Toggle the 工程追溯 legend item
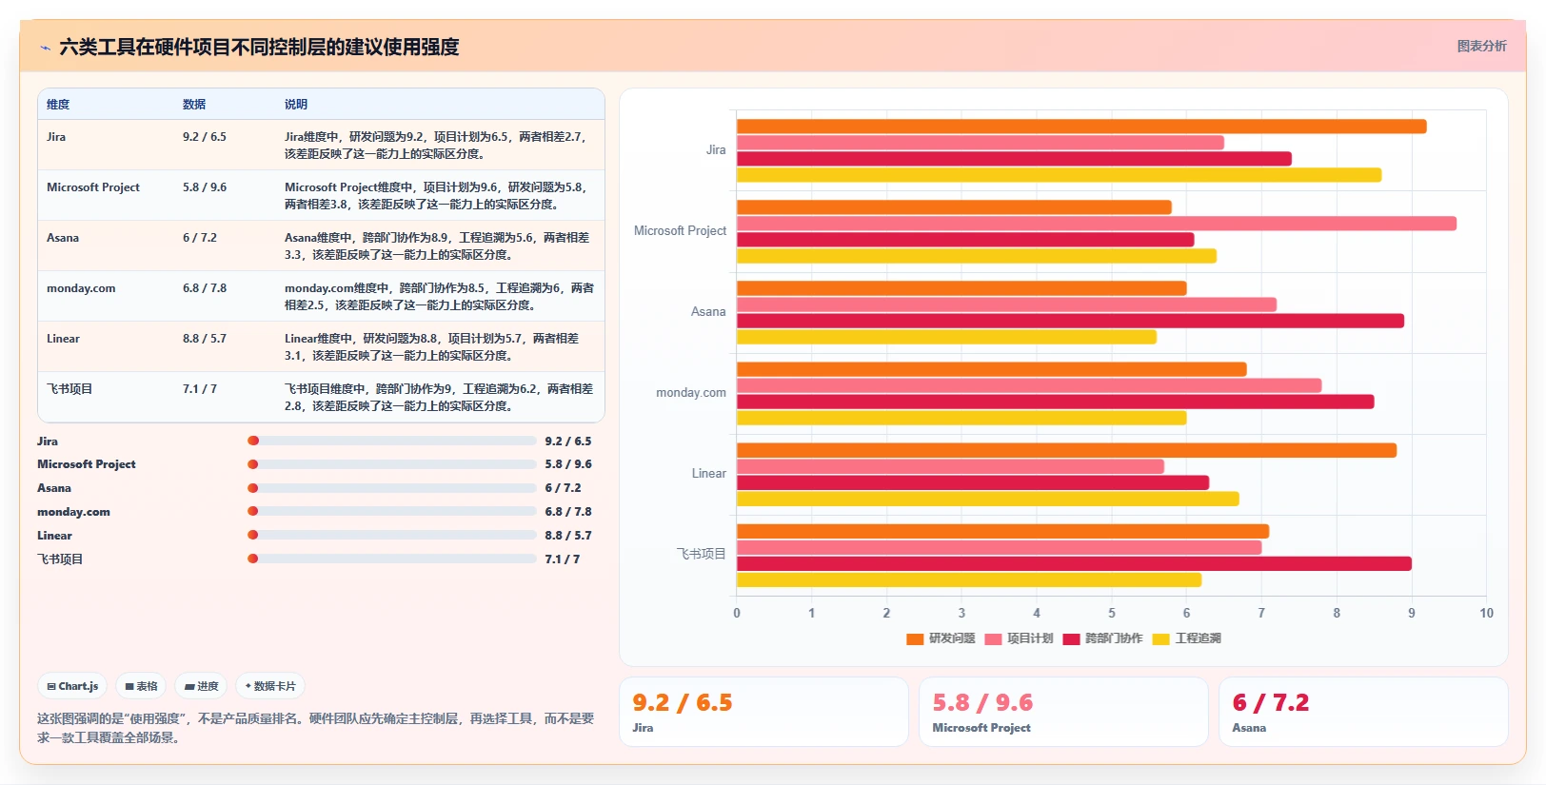The image size is (1546, 785). 1186,638
